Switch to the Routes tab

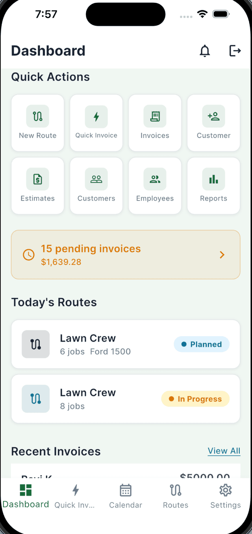[x=176, y=496]
